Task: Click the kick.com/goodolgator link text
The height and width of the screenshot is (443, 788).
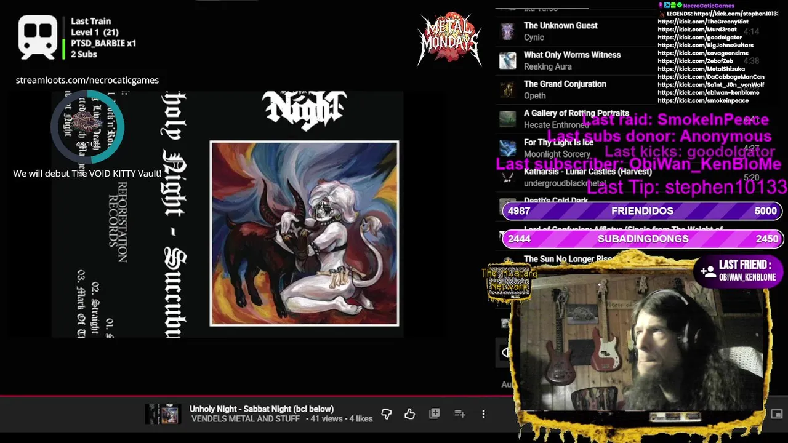Action: tap(699, 38)
